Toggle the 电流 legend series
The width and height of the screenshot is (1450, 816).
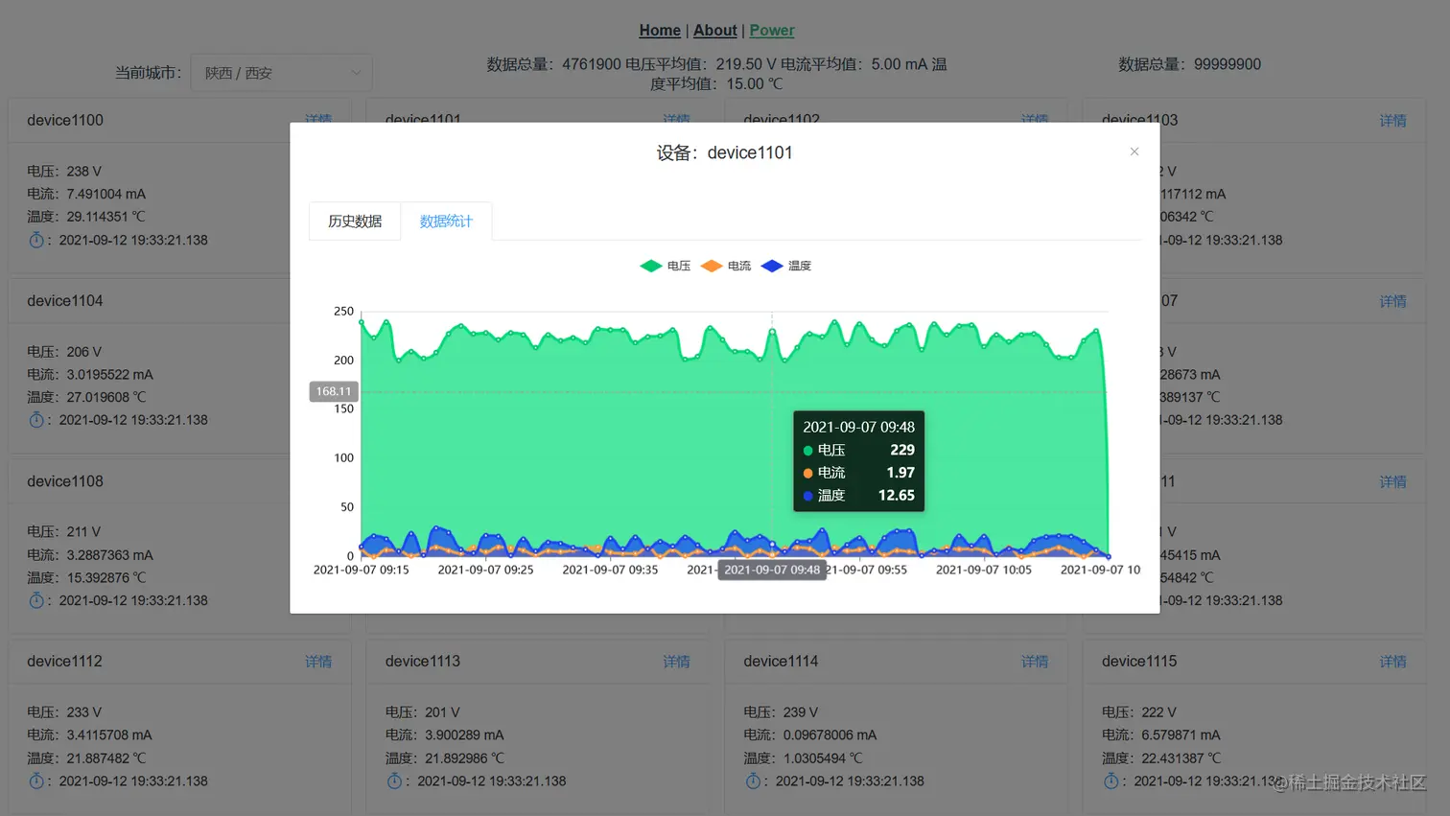[726, 266]
